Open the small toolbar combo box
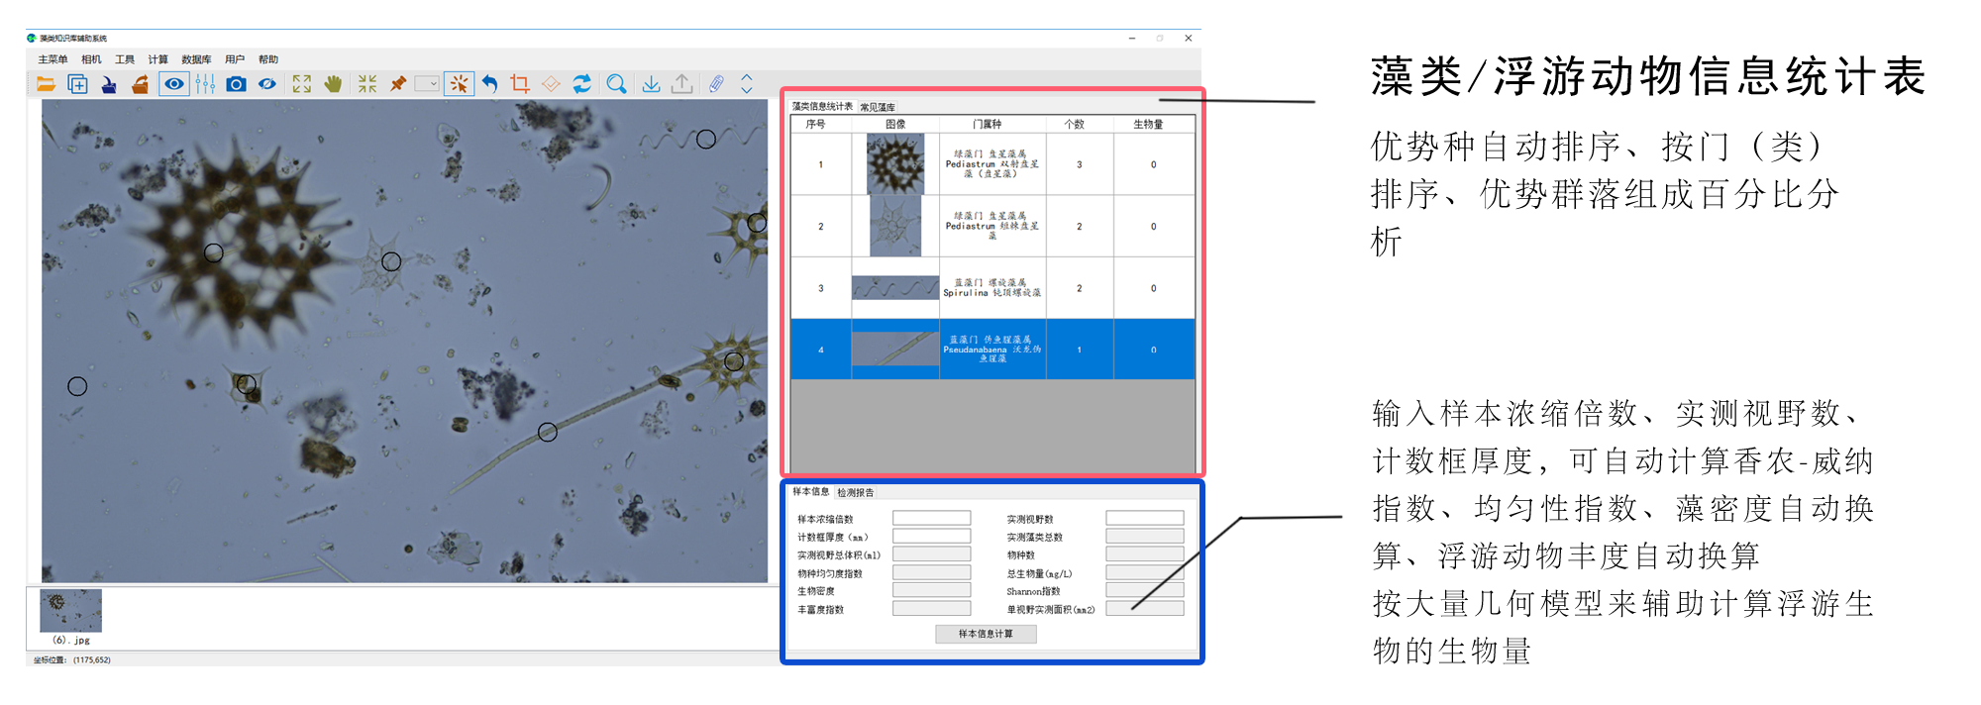Screen dimensions: 1981x705 point(427,84)
